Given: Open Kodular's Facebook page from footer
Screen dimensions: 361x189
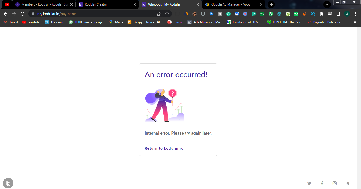Looking at the screenshot, I should (x=322, y=183).
